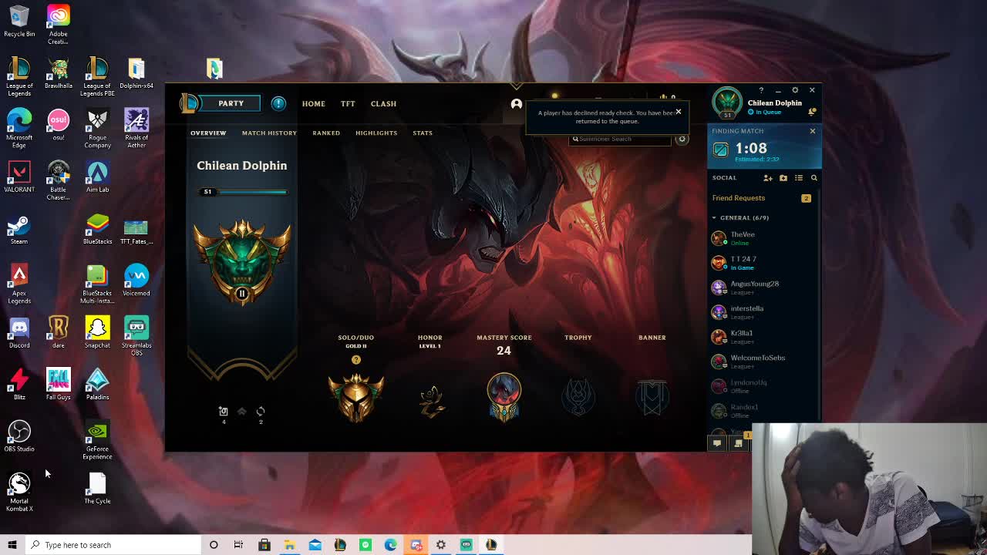Click the ranked info question mark
This screenshot has width=987, height=555.
(x=355, y=359)
